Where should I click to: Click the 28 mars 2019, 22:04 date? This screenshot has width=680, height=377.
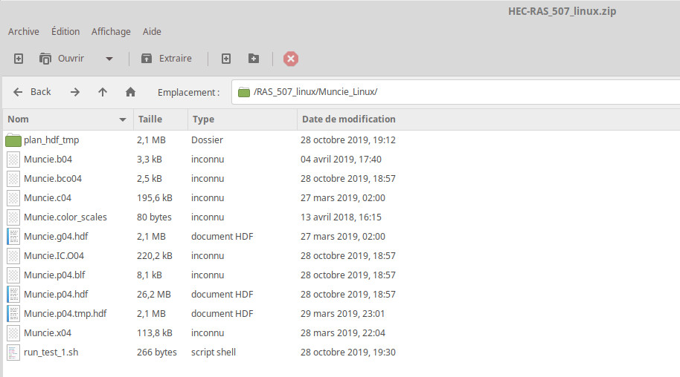tap(343, 333)
